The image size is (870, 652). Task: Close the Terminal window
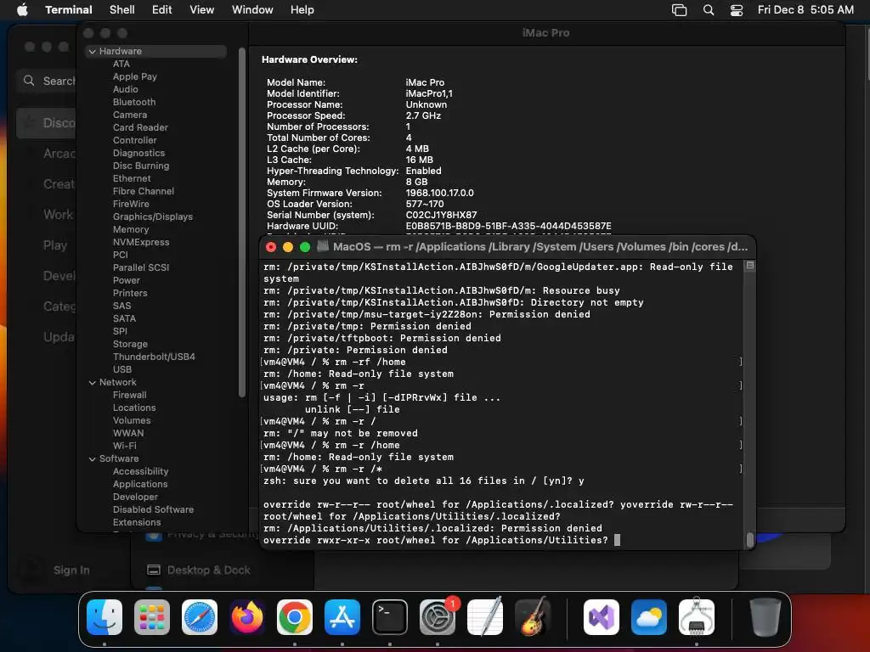[x=271, y=247]
